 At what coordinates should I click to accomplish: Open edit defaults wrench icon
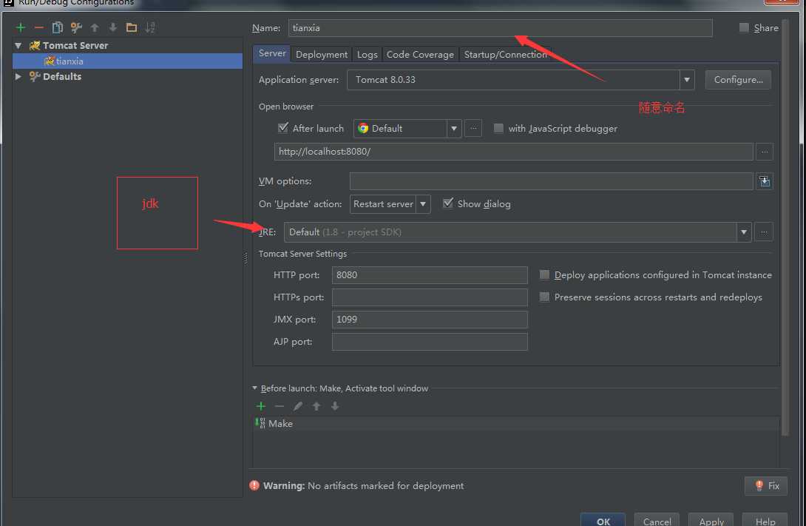[x=76, y=27]
